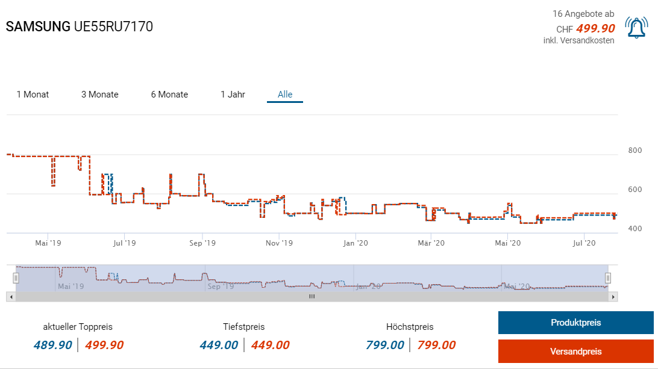Click the right range handle of the navigator
The width and height of the screenshot is (658, 369).
pos(608,278)
